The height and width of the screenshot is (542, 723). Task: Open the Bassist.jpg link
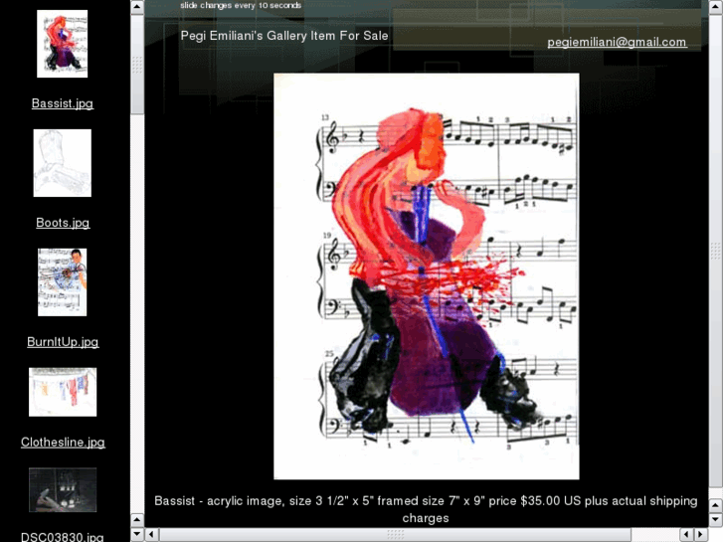[63, 103]
